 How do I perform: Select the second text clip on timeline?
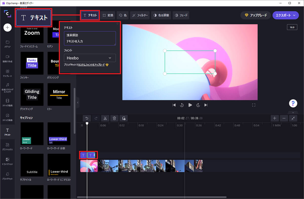click(x=91, y=155)
